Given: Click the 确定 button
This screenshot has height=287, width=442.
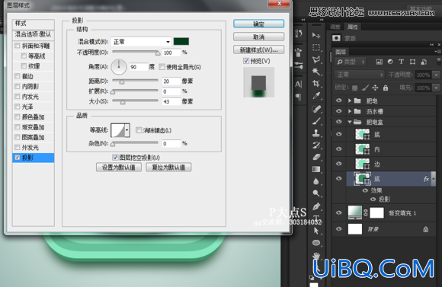Looking at the screenshot, I should click(258, 24).
